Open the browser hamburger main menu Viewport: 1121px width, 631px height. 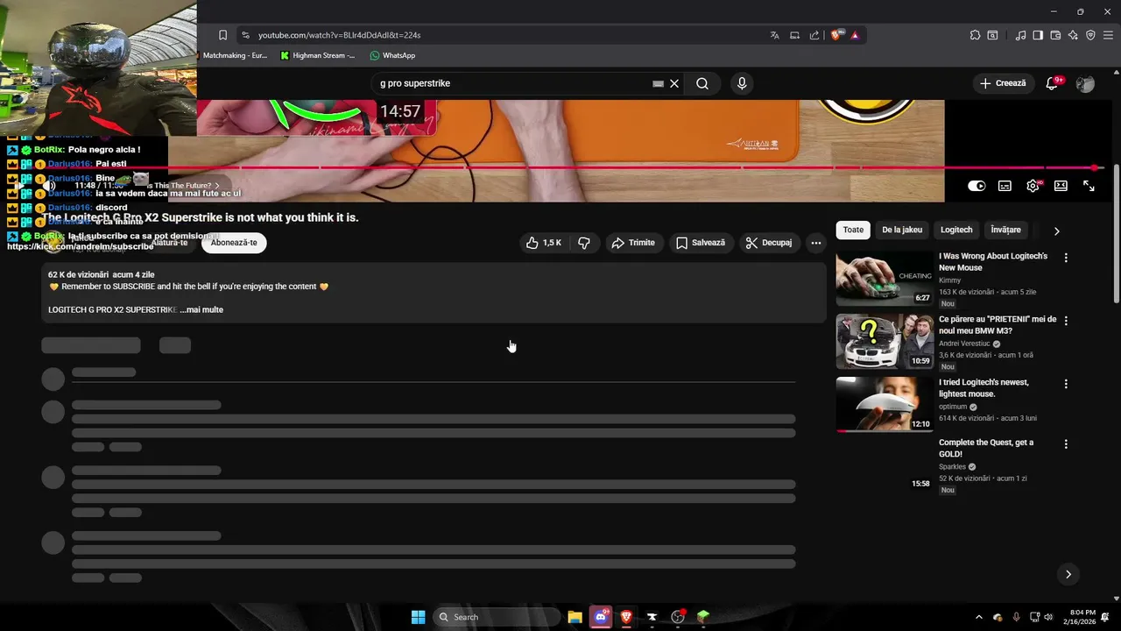click(x=1109, y=35)
